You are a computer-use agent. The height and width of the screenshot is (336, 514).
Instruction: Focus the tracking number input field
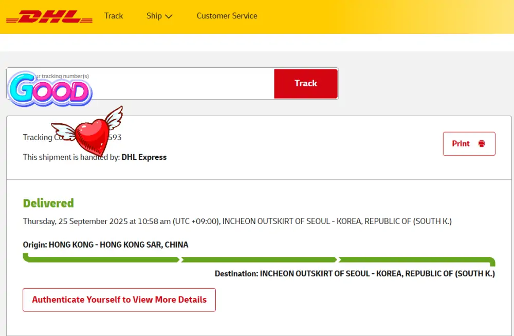[180, 84]
